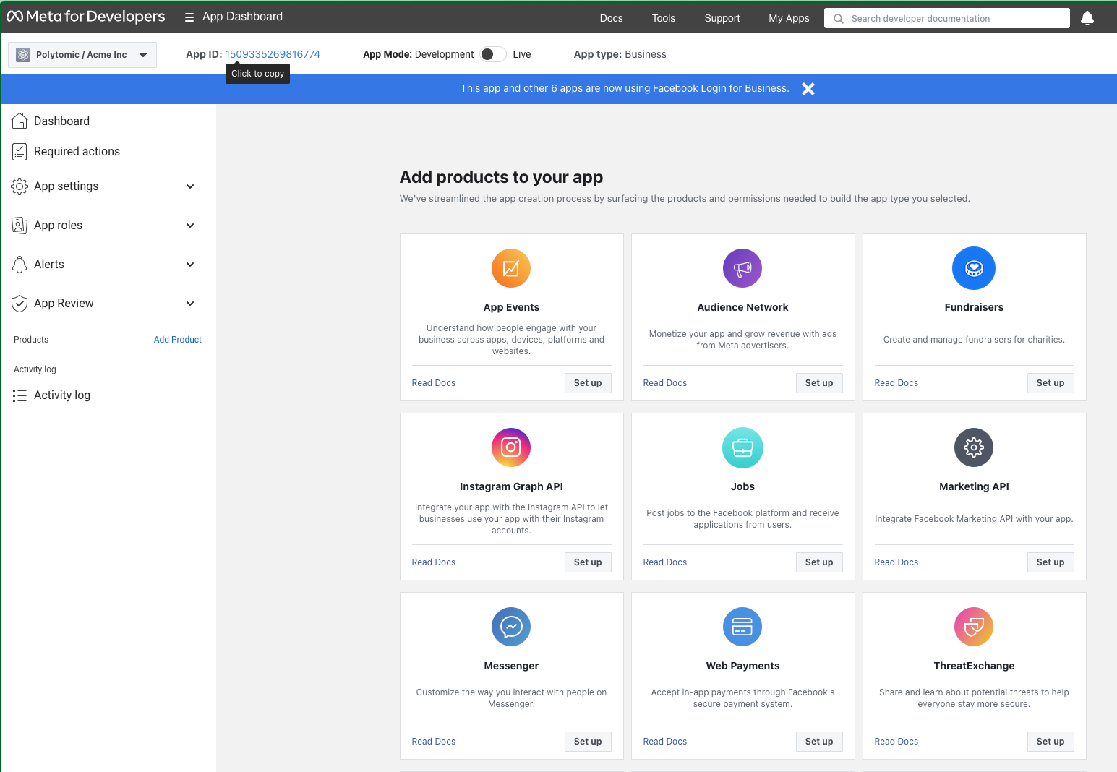Image resolution: width=1117 pixels, height=772 pixels.
Task: Set up the Jobs product
Action: 819,562
